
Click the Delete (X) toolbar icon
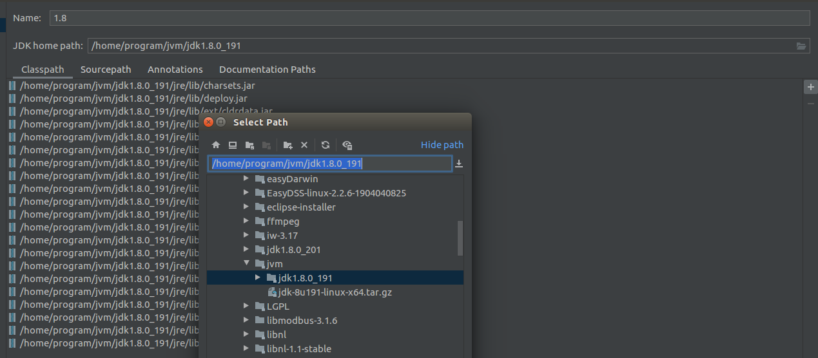pos(304,146)
